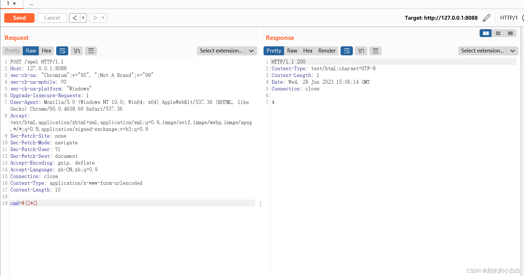Viewport: 524px width, 276px height.
Task: Switch response view to Pretty
Action: pyautogui.click(x=274, y=51)
